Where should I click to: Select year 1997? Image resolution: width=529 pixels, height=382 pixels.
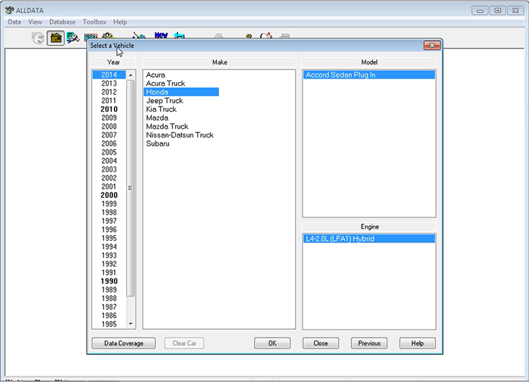(x=109, y=221)
